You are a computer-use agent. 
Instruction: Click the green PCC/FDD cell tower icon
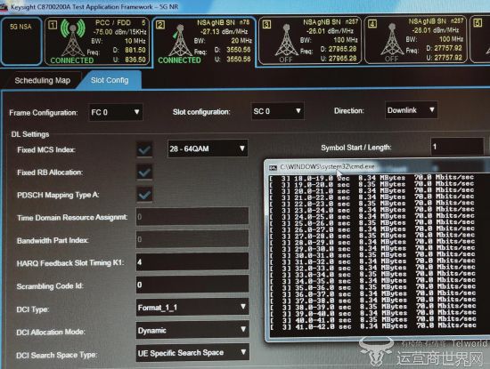[72, 37]
